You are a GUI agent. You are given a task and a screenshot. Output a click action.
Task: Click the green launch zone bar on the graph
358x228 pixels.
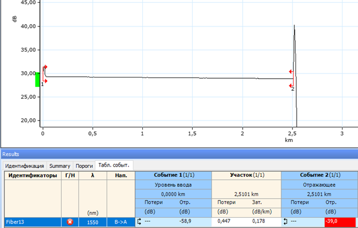click(37, 79)
